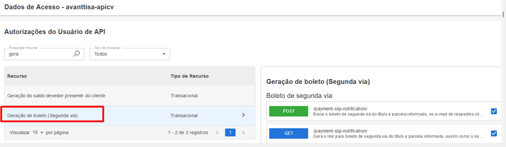Go to previous page of records
Screen dimensions: 506x147
tap(217, 132)
